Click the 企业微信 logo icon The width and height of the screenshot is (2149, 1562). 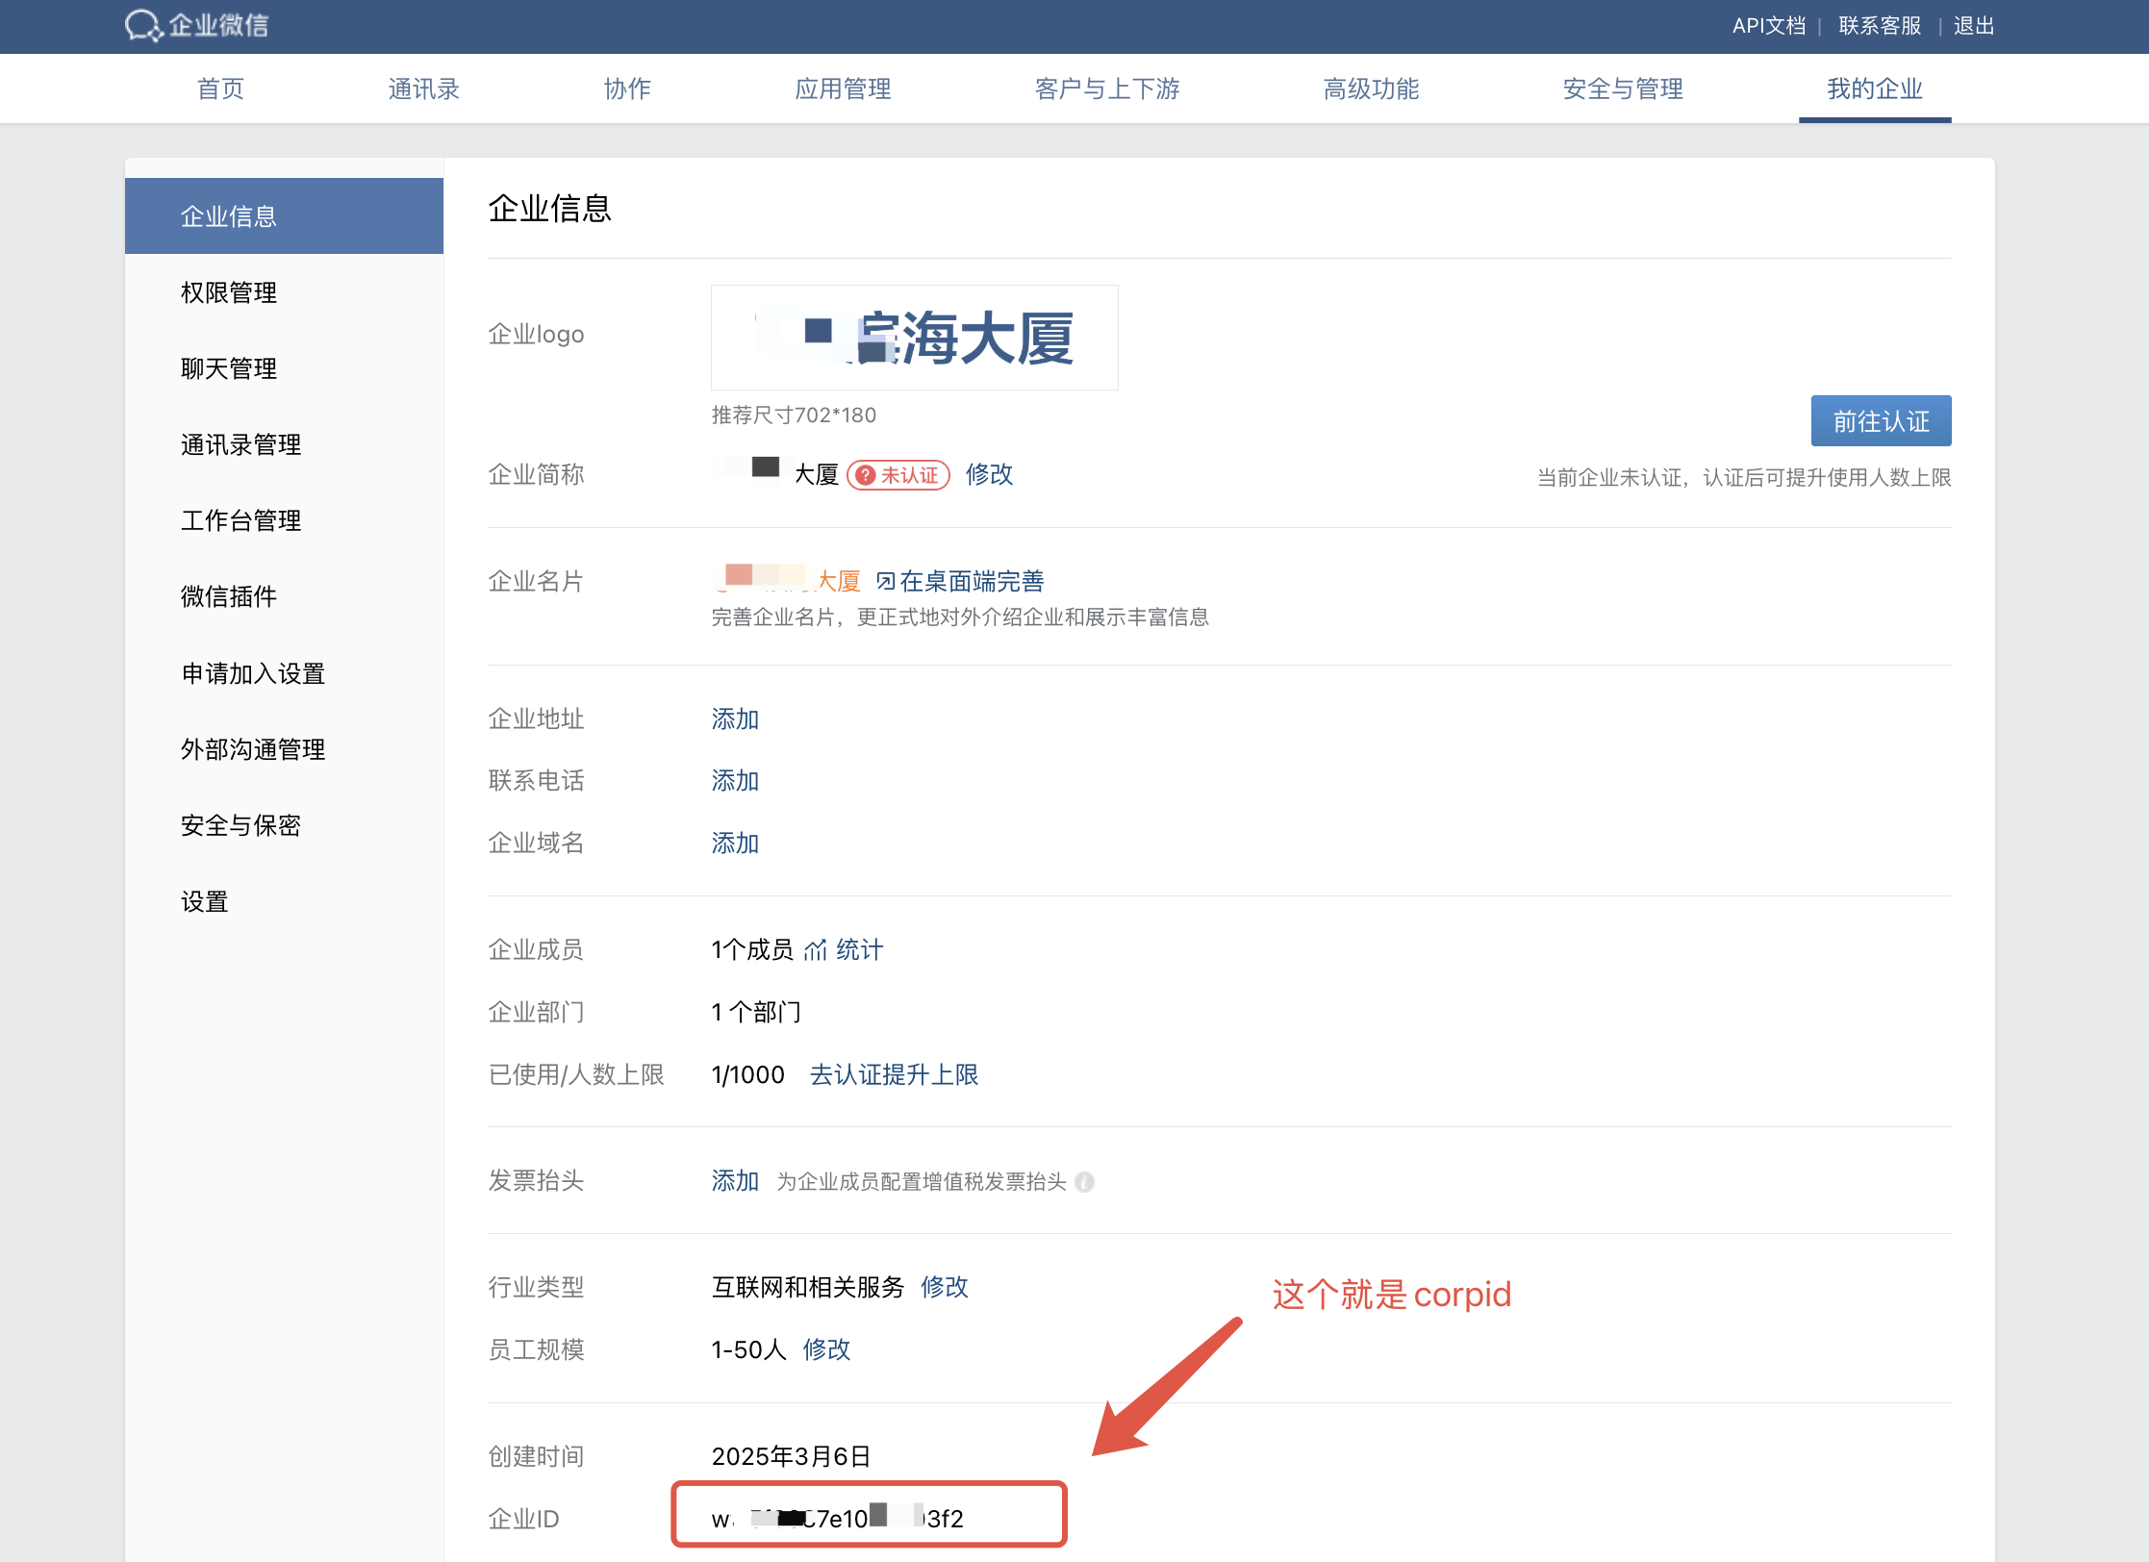pos(143,25)
